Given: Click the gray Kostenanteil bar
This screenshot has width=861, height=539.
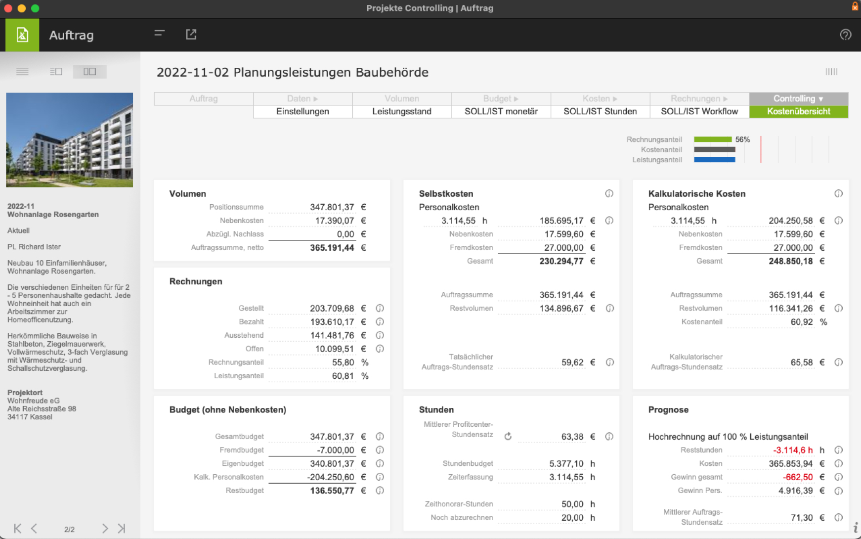Looking at the screenshot, I should (715, 149).
